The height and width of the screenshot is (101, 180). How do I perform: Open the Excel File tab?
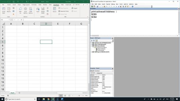pyautogui.click(x=3, y=5)
